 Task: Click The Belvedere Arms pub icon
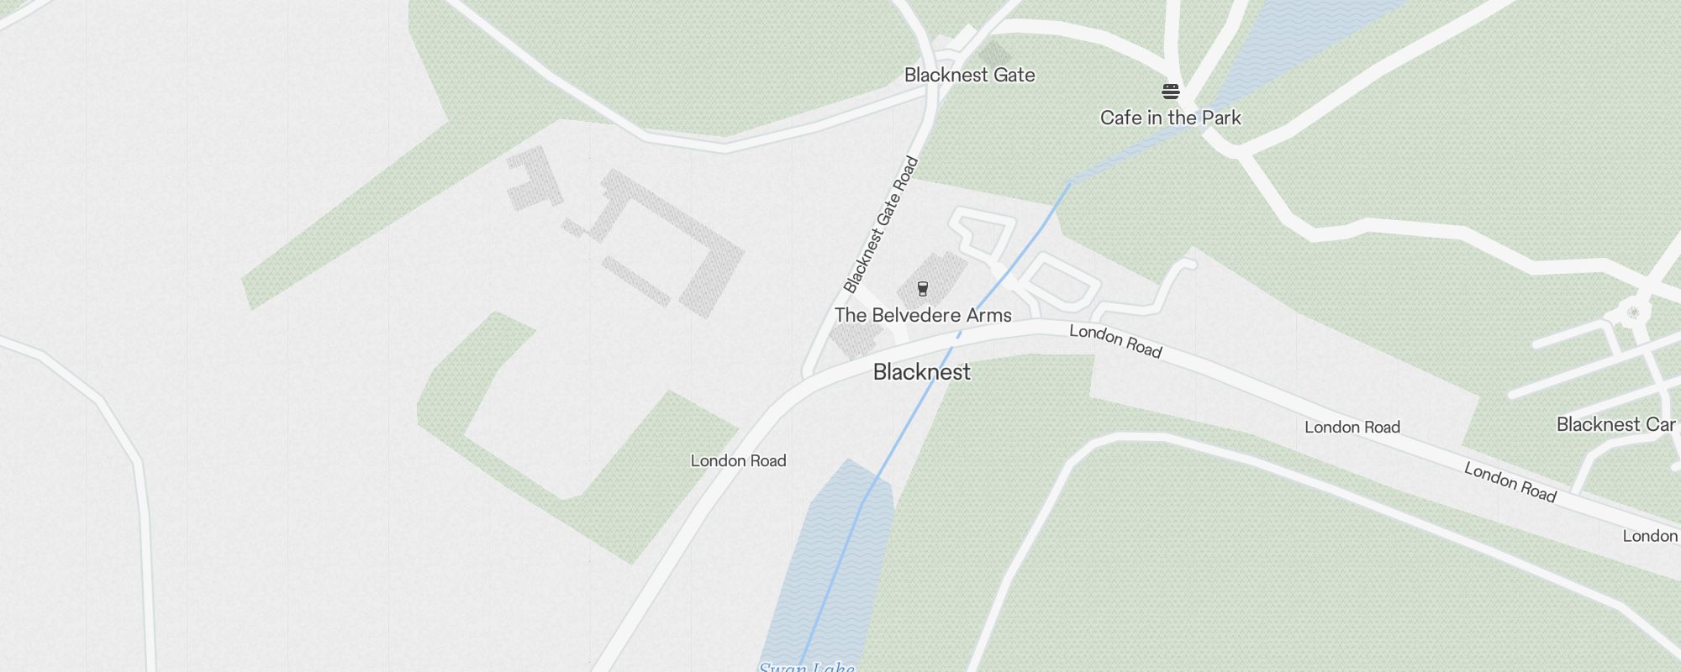pos(923,289)
